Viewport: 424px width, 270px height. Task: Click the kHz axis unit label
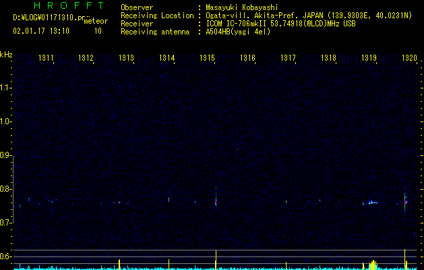pos(6,55)
